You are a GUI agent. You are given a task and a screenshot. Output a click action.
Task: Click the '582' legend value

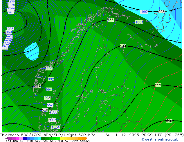pos(75,141)
